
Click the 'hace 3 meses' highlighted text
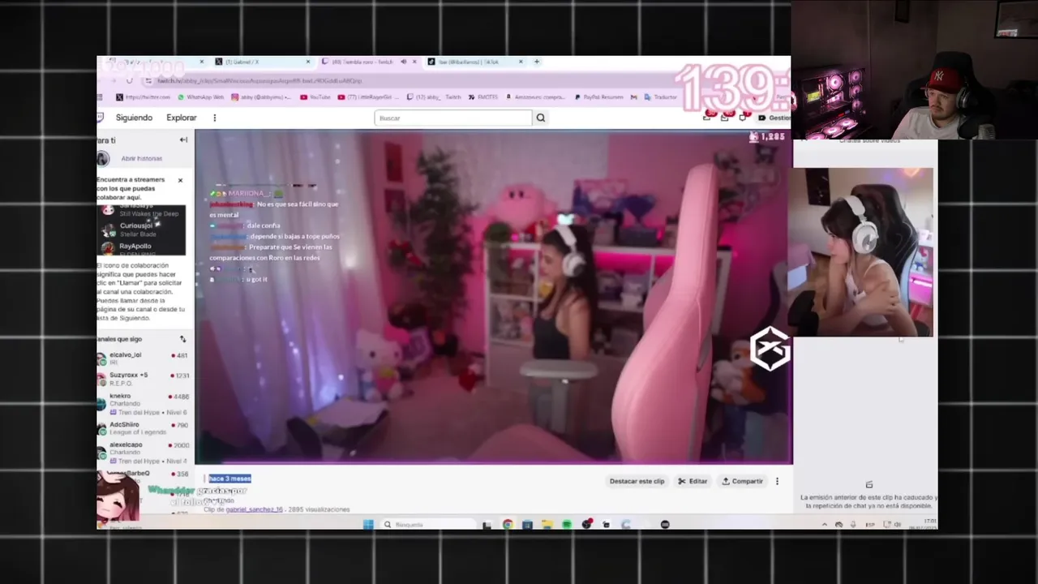pos(229,479)
